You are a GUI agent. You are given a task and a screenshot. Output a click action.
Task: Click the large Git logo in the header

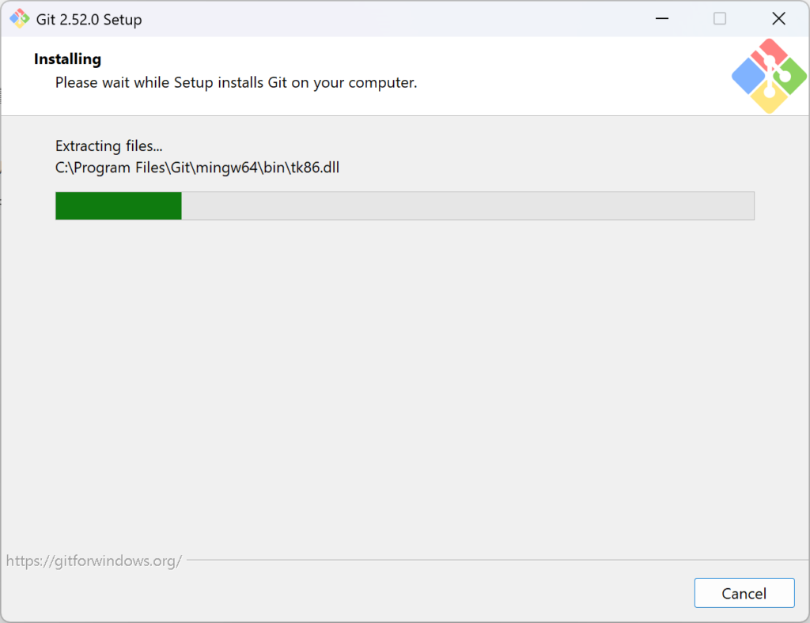(x=769, y=76)
